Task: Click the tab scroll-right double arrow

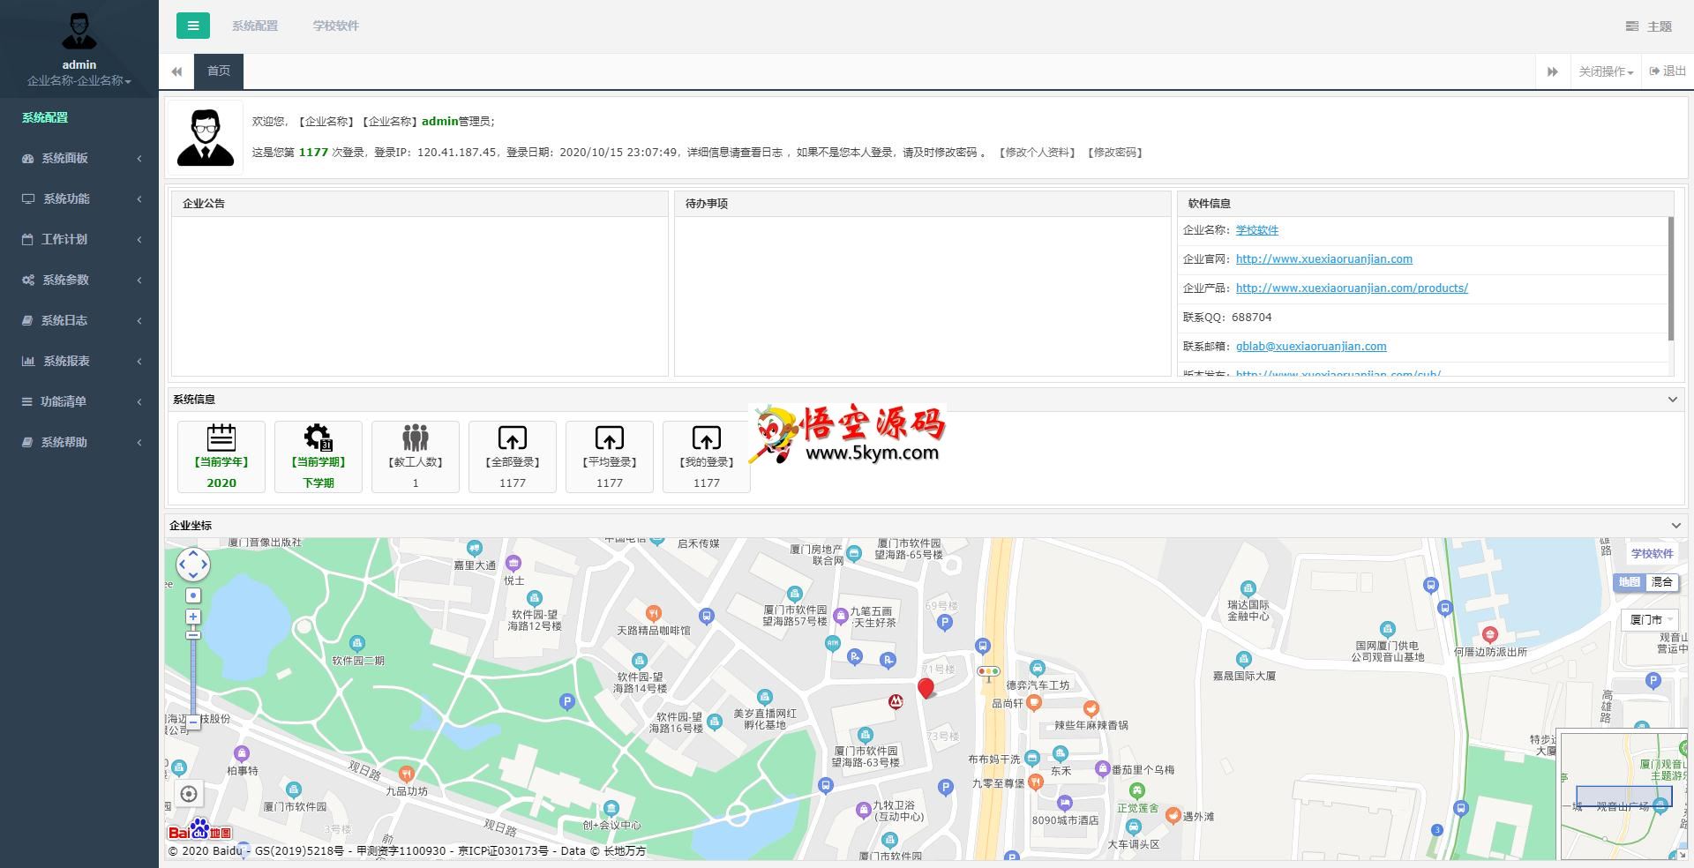Action: [x=1553, y=71]
